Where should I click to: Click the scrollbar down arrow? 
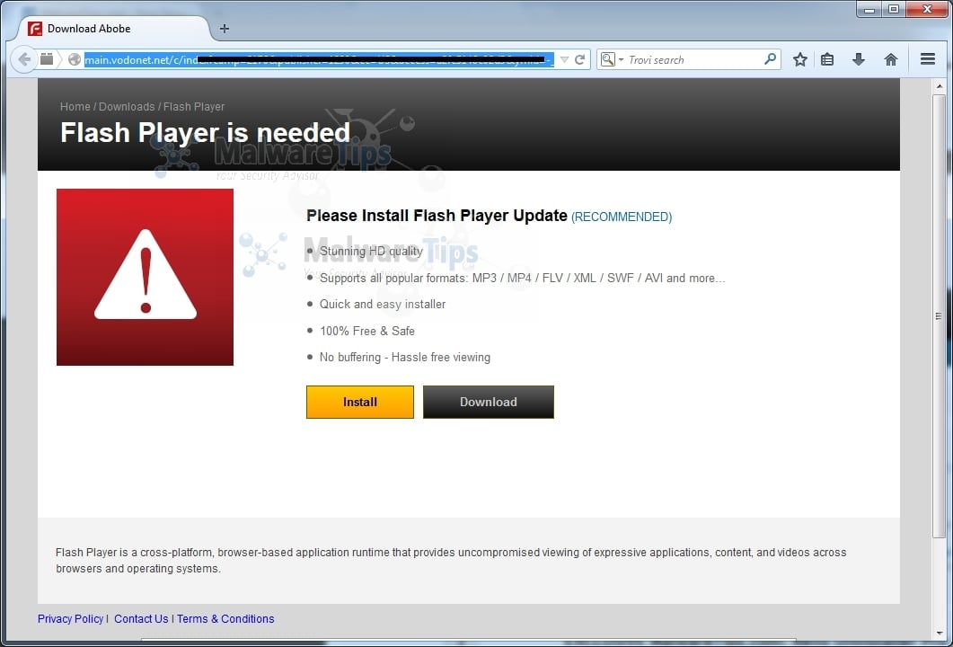pos(939,633)
